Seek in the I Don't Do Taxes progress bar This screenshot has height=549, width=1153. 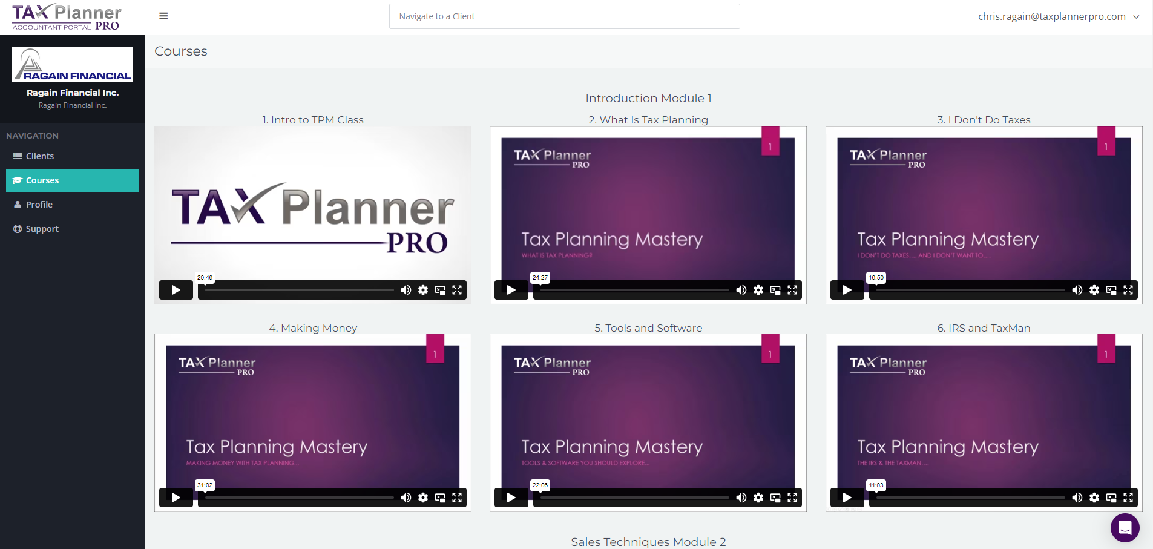[971, 290]
